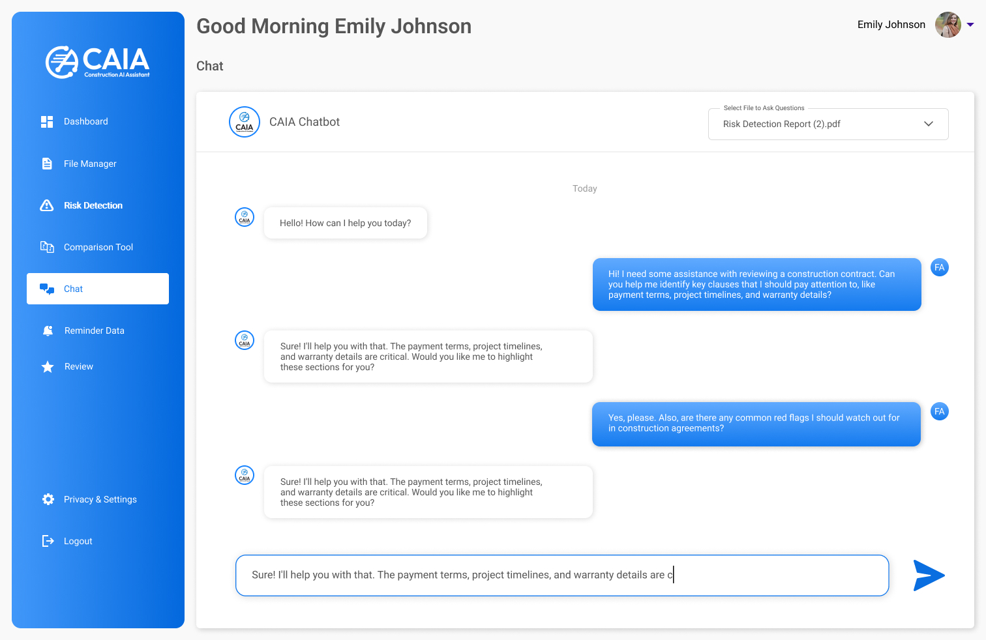The height and width of the screenshot is (640, 986).
Task: Expand the user account menu arrow
Action: (x=970, y=25)
